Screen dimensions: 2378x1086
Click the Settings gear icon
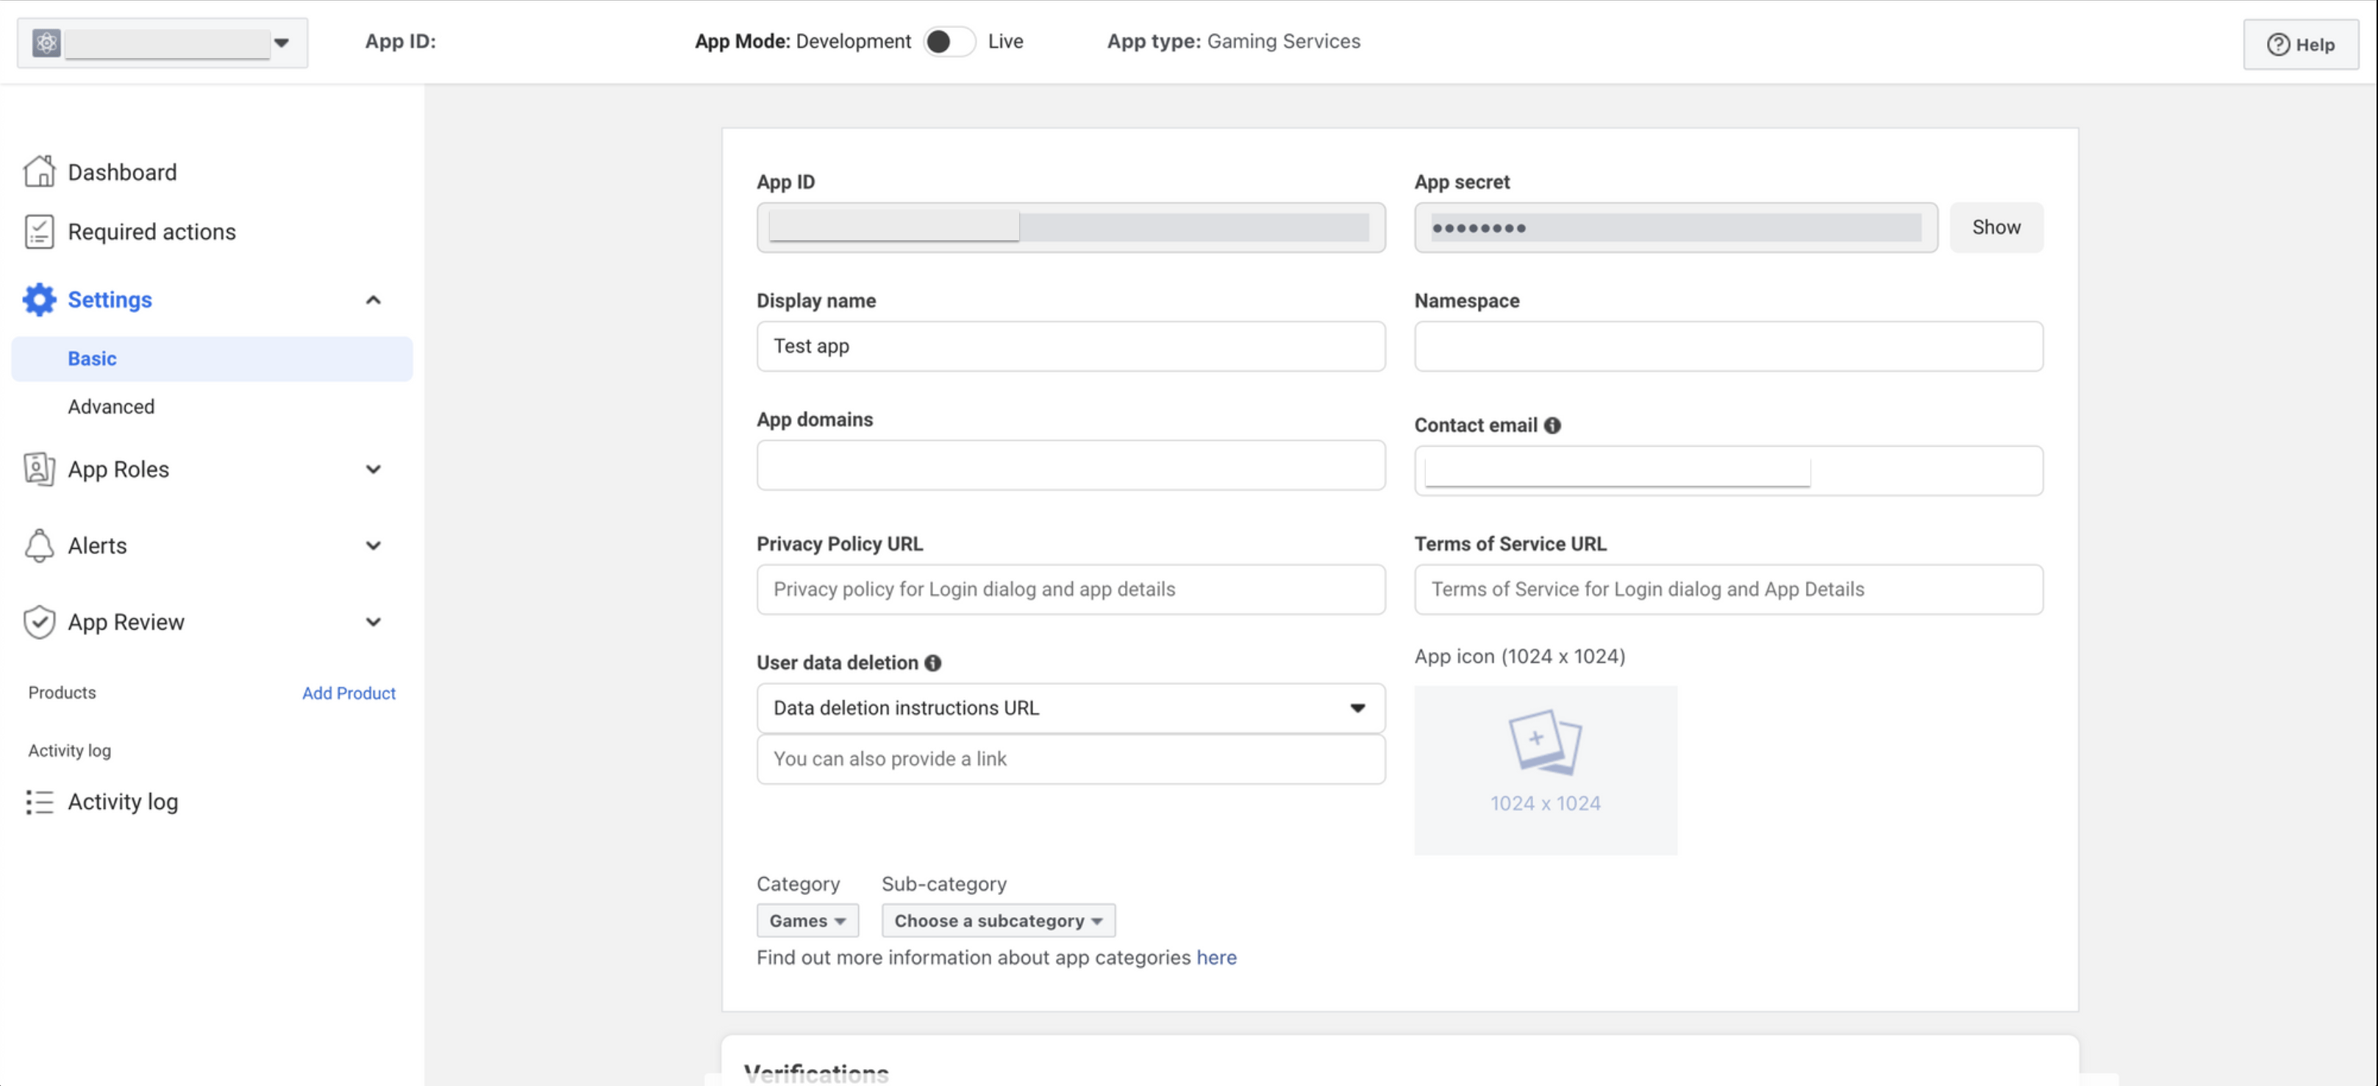(39, 300)
